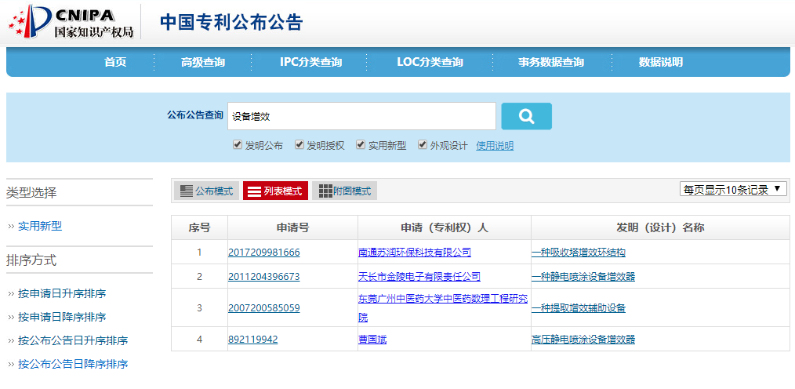This screenshot has width=795, height=389.
Task: Toggle the 发明公布 checkbox
Action: (237, 145)
